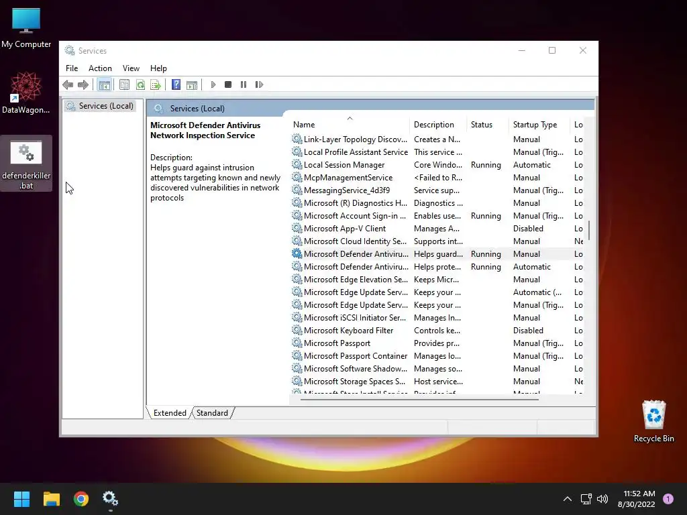Click the Export List toolbar icon
Screen dimensions: 687x515
coord(156,84)
